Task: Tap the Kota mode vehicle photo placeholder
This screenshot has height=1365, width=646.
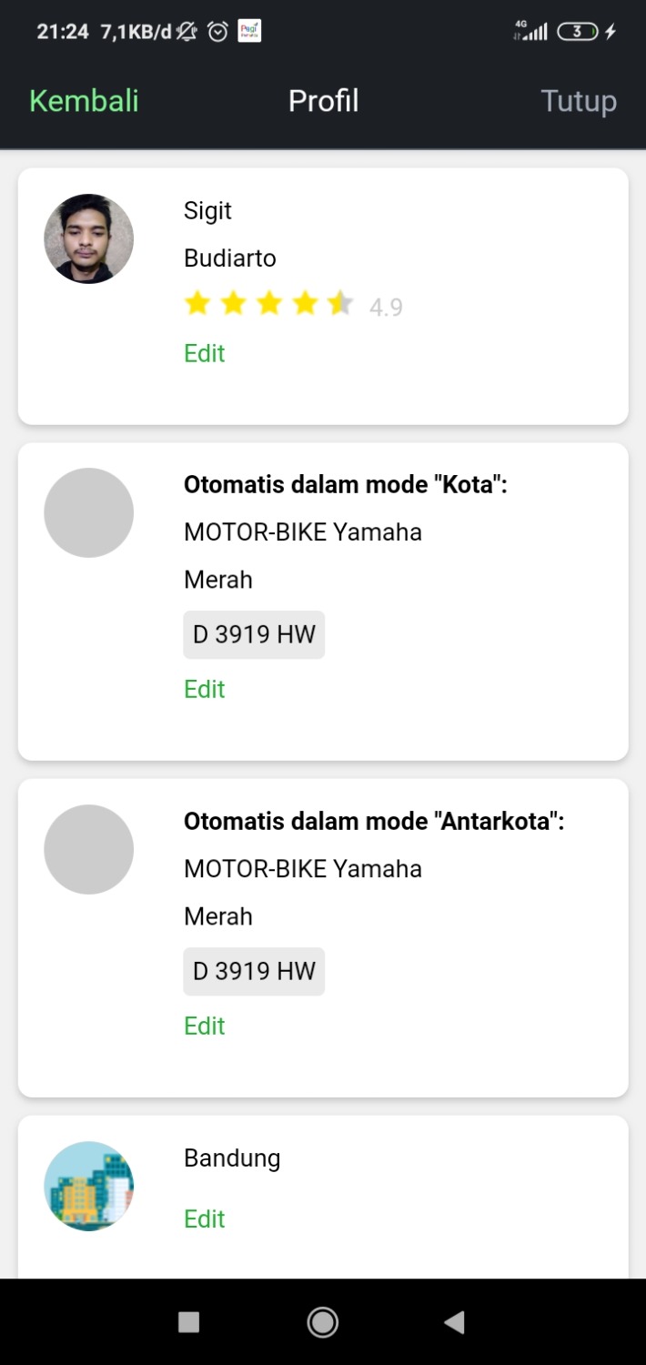Action: click(x=88, y=512)
